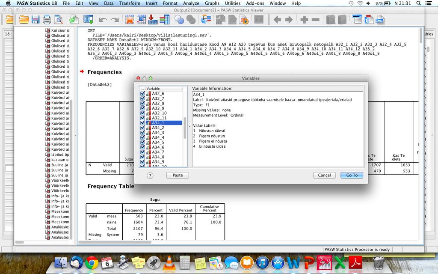Open the Transform menu
The height and width of the screenshot is (274, 438).
130,3
